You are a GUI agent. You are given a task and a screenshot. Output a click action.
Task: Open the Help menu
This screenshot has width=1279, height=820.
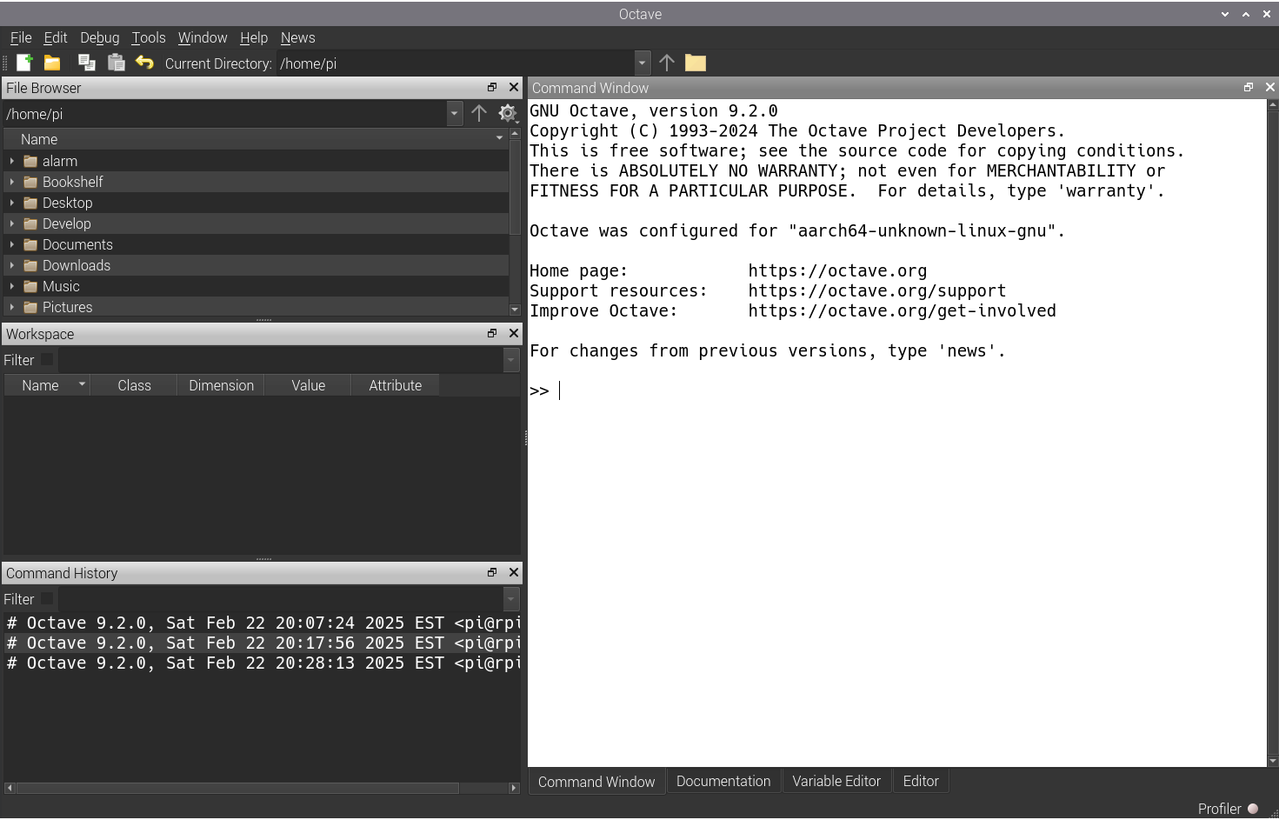point(254,37)
